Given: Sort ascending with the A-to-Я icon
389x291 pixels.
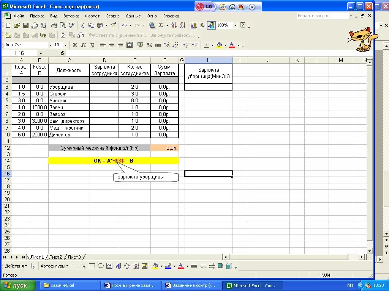Looking at the screenshot, I should coord(174,25).
